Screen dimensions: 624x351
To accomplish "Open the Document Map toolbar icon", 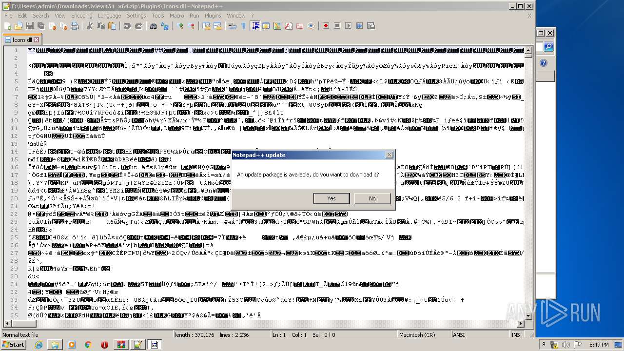I will coord(277,26).
